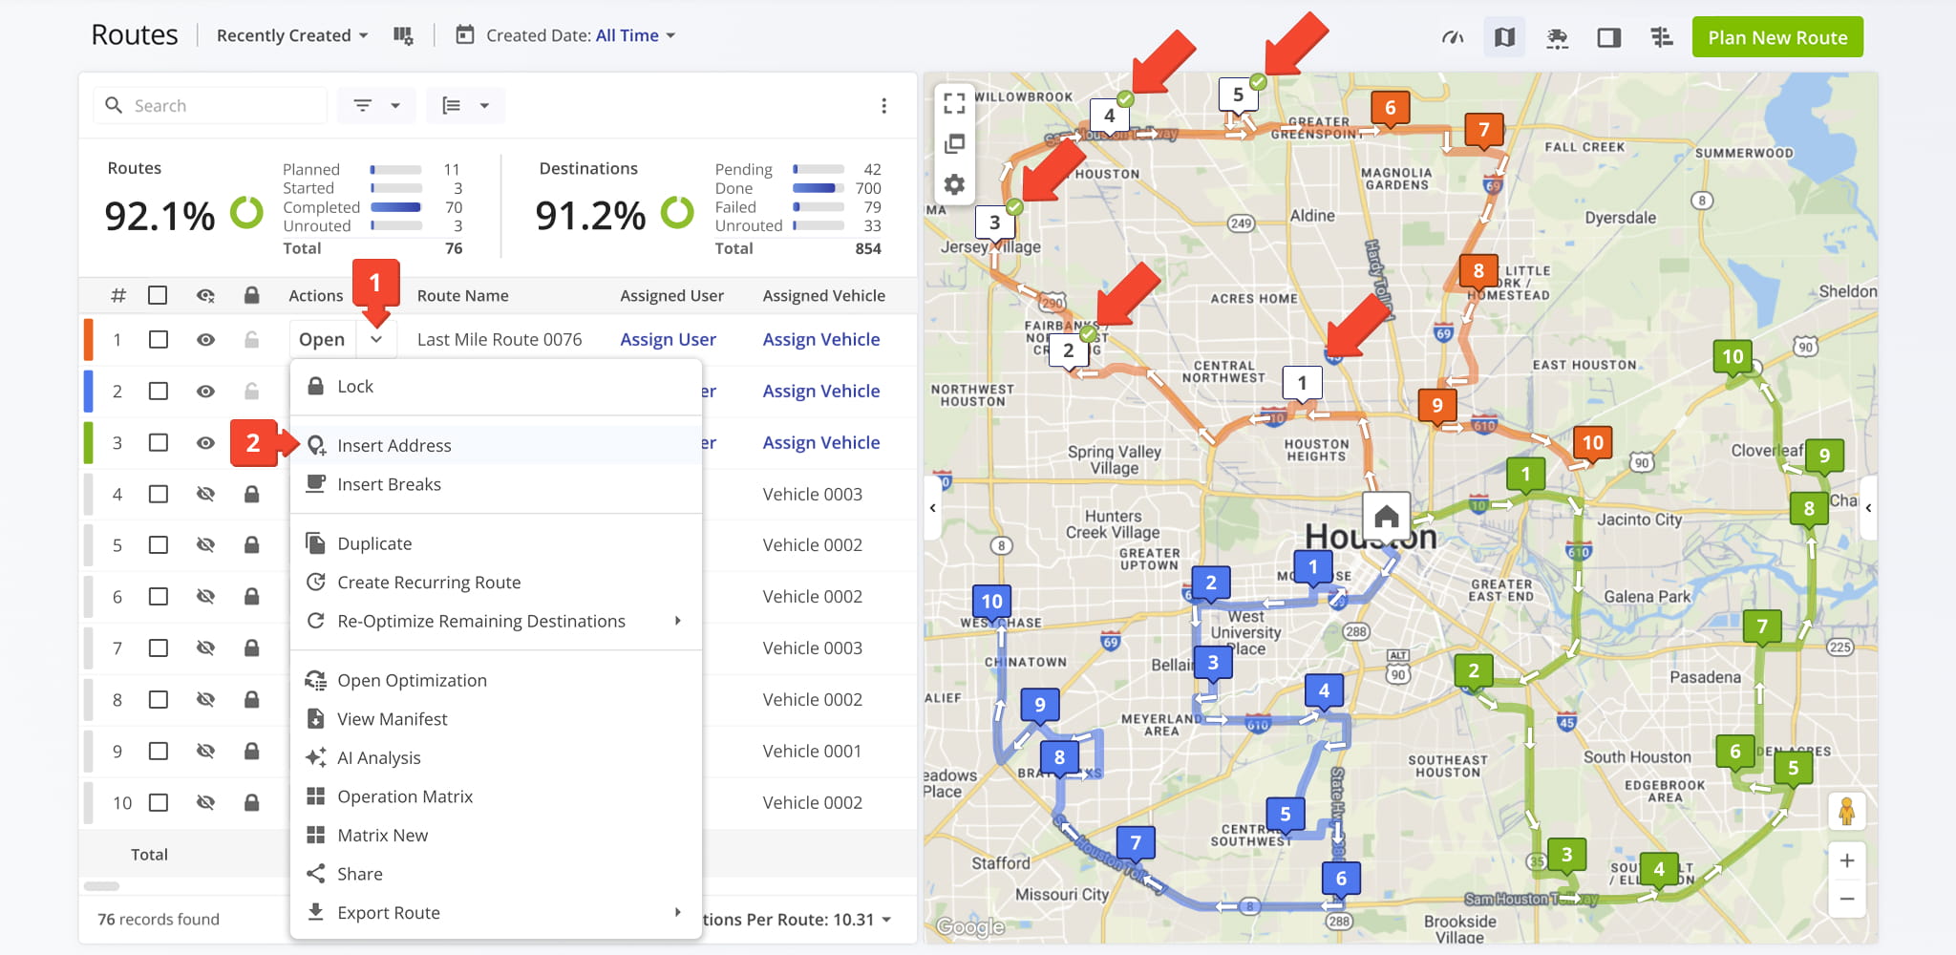The height and width of the screenshot is (955, 1956).
Task: Open the map settings gear
Action: [x=954, y=184]
